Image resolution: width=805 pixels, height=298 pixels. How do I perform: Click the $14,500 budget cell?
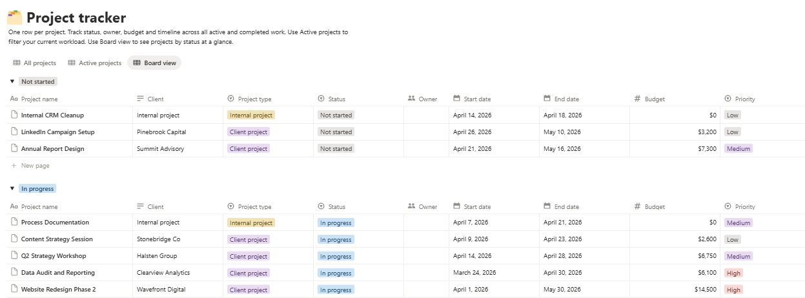[675, 289]
